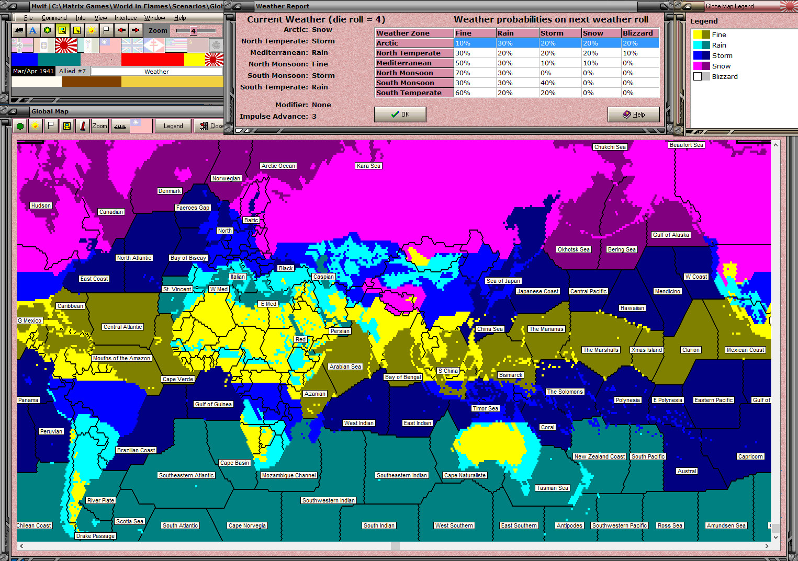The image size is (798, 561).
Task: Select the Nationalist China flag in main flag row
Action: pos(110,45)
